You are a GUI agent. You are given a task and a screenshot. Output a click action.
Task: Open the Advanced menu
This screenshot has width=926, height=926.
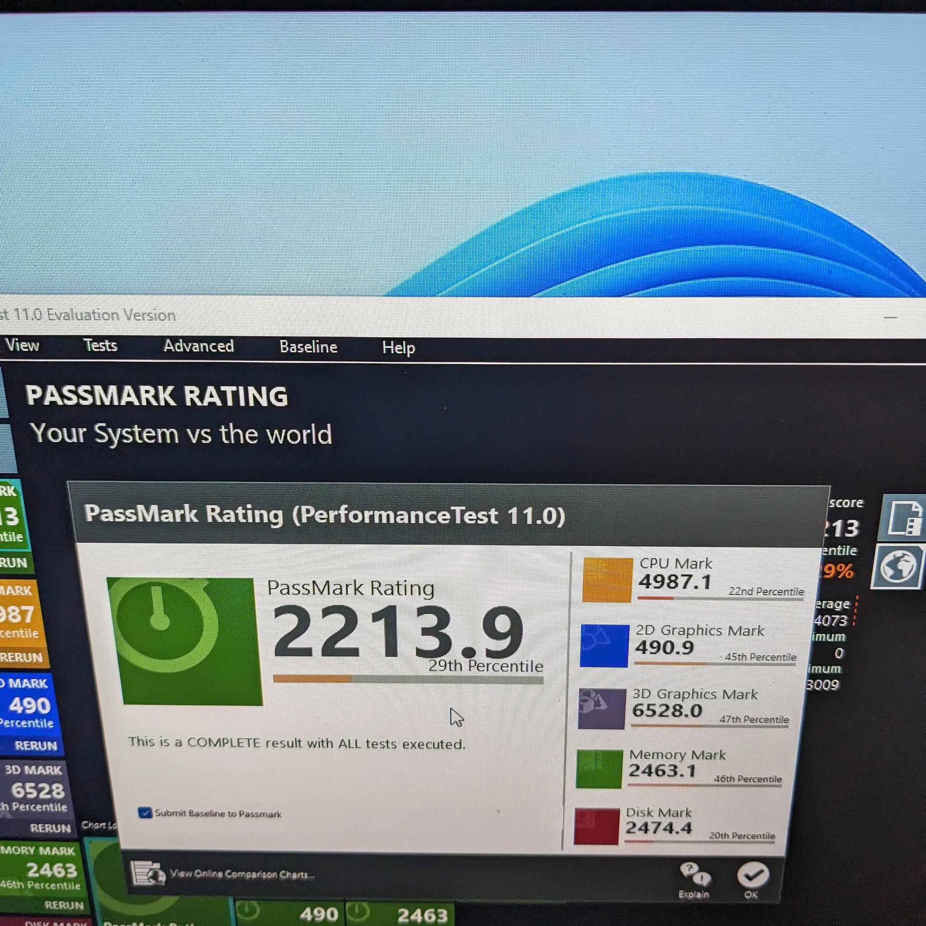(x=198, y=346)
